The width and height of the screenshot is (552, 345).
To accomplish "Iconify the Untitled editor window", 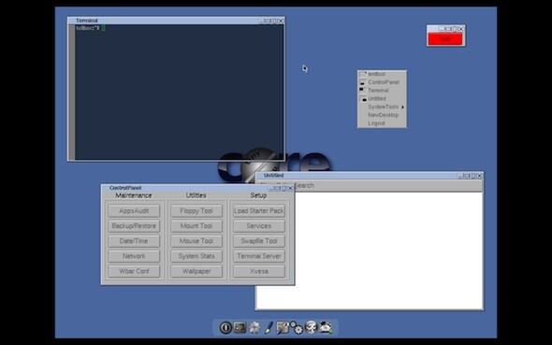I will point(459,176).
